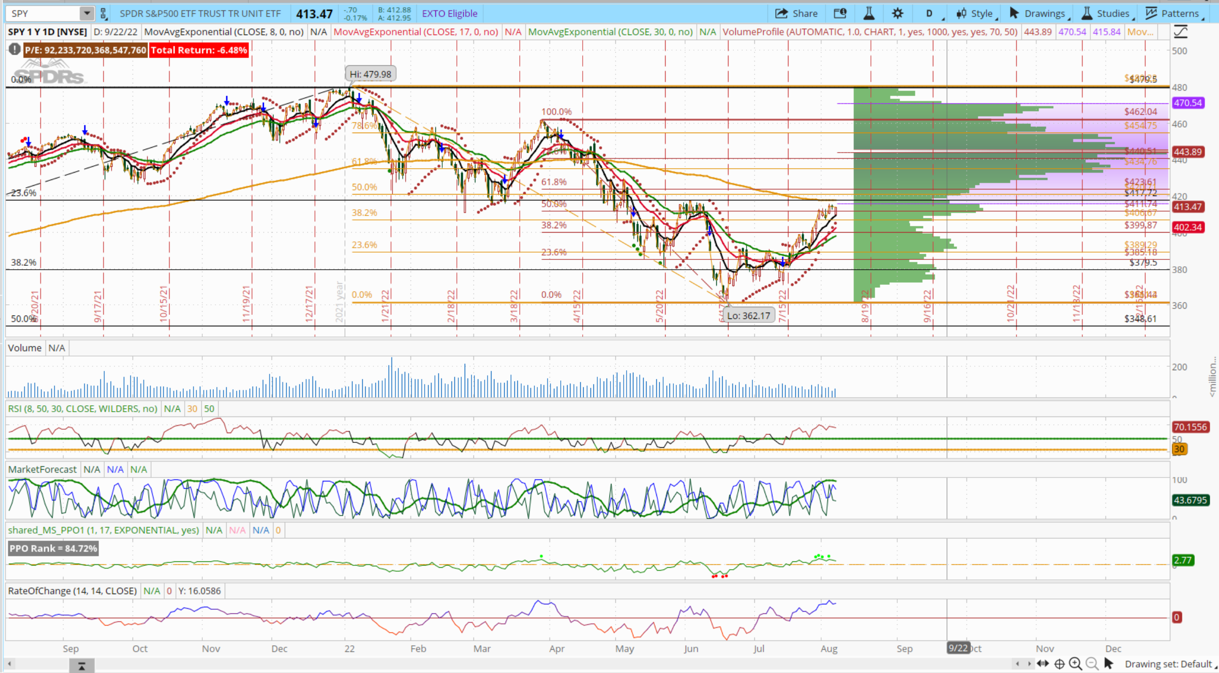The image size is (1219, 673).
Task: Click the exclamation alert icon near P/E
Action: click(15, 49)
